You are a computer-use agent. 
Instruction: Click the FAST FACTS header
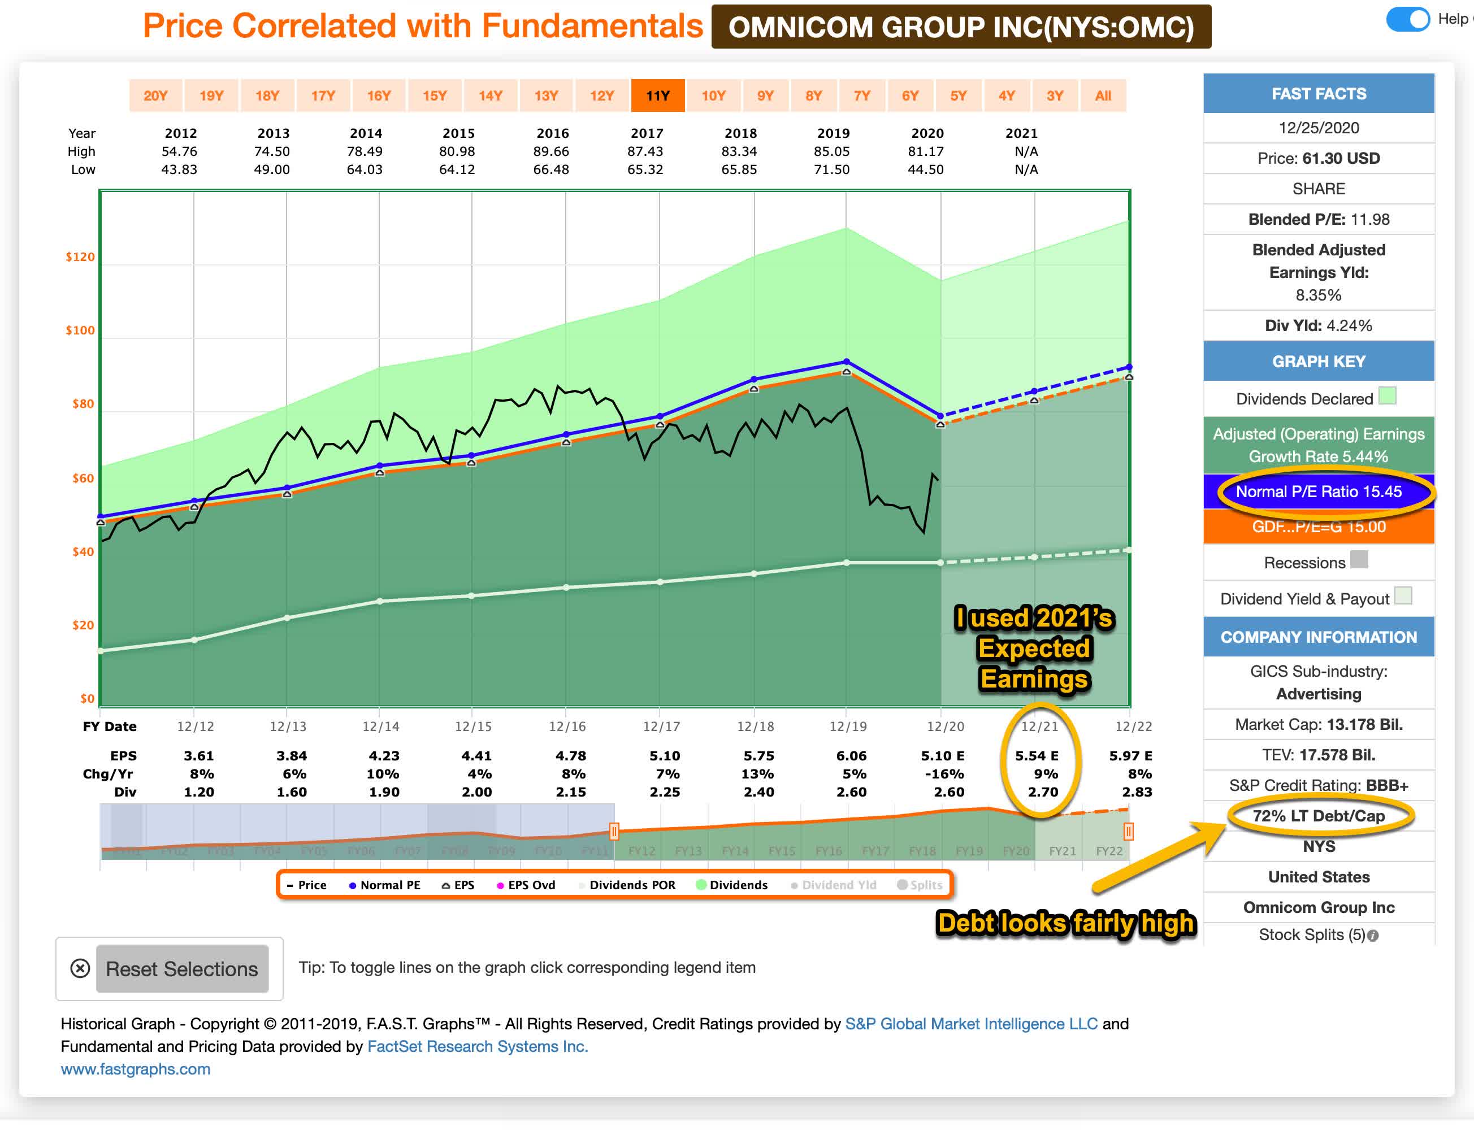[x=1319, y=94]
